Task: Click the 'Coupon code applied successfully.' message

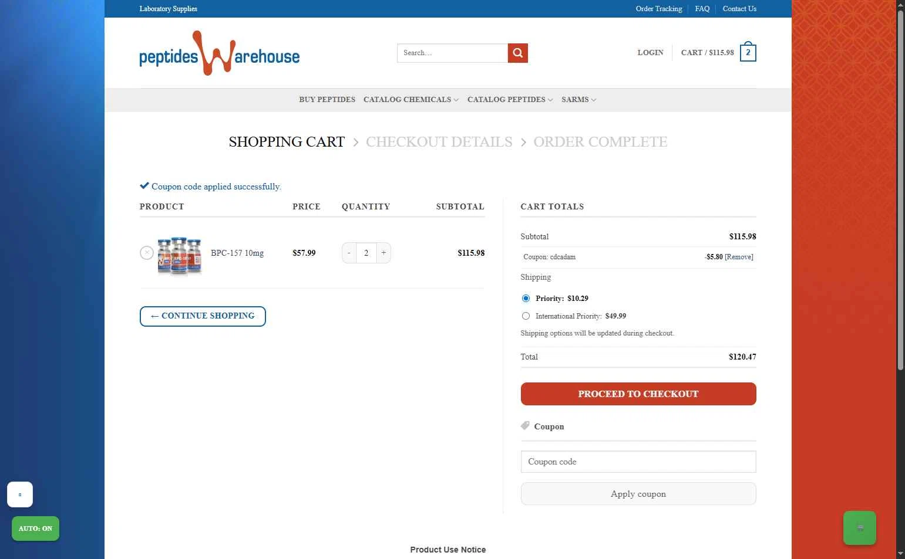Action: pos(216,187)
